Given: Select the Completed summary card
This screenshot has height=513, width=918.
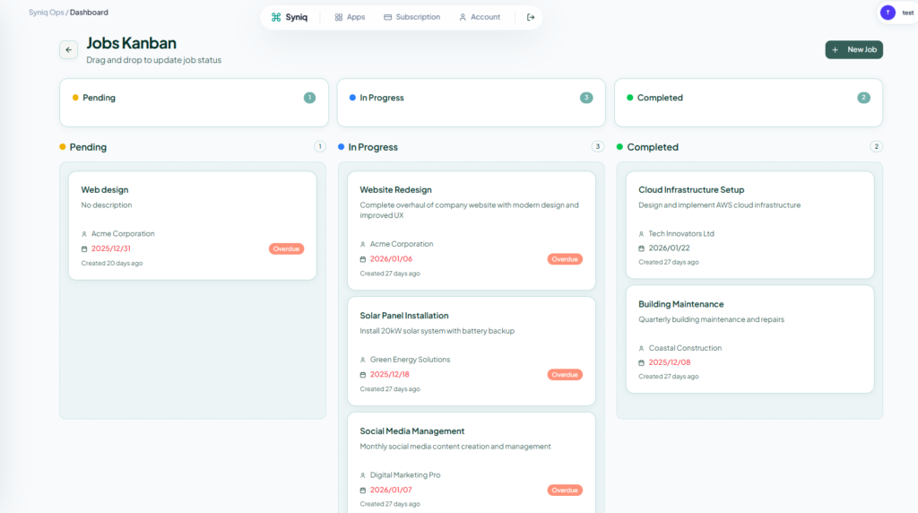Looking at the screenshot, I should click(749, 102).
